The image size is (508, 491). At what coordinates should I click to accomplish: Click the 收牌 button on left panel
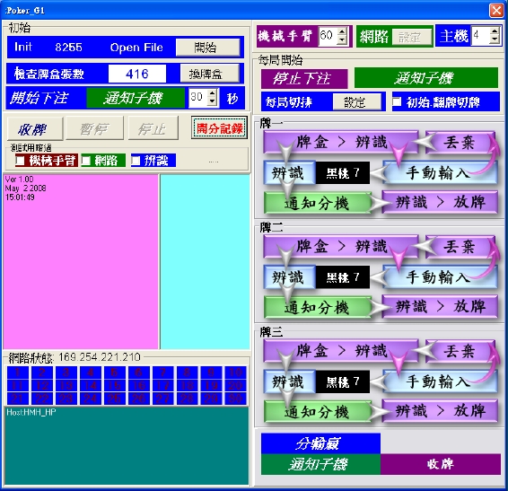(x=35, y=128)
